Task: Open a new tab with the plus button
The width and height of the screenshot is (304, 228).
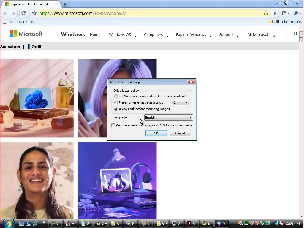Action: pyautogui.click(x=65, y=4)
